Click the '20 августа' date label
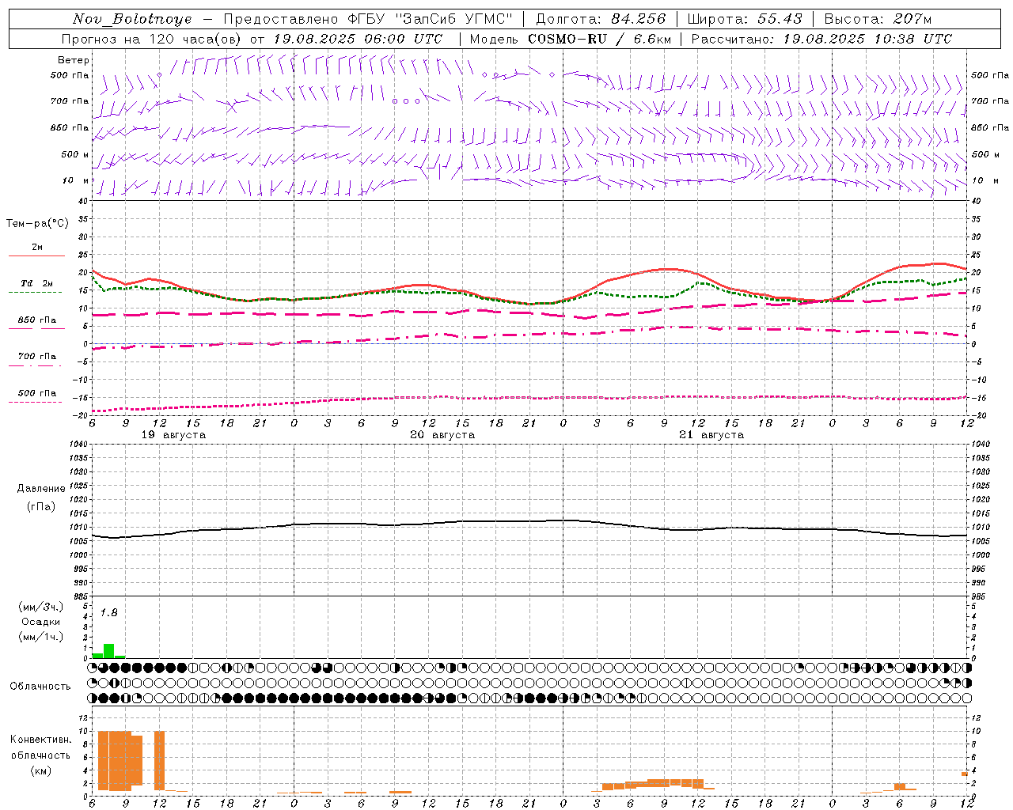Image resolution: width=1013 pixels, height=810 pixels. tap(442, 435)
